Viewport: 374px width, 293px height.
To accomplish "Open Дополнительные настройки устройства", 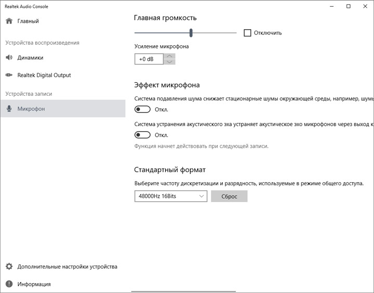I will tap(67, 266).
